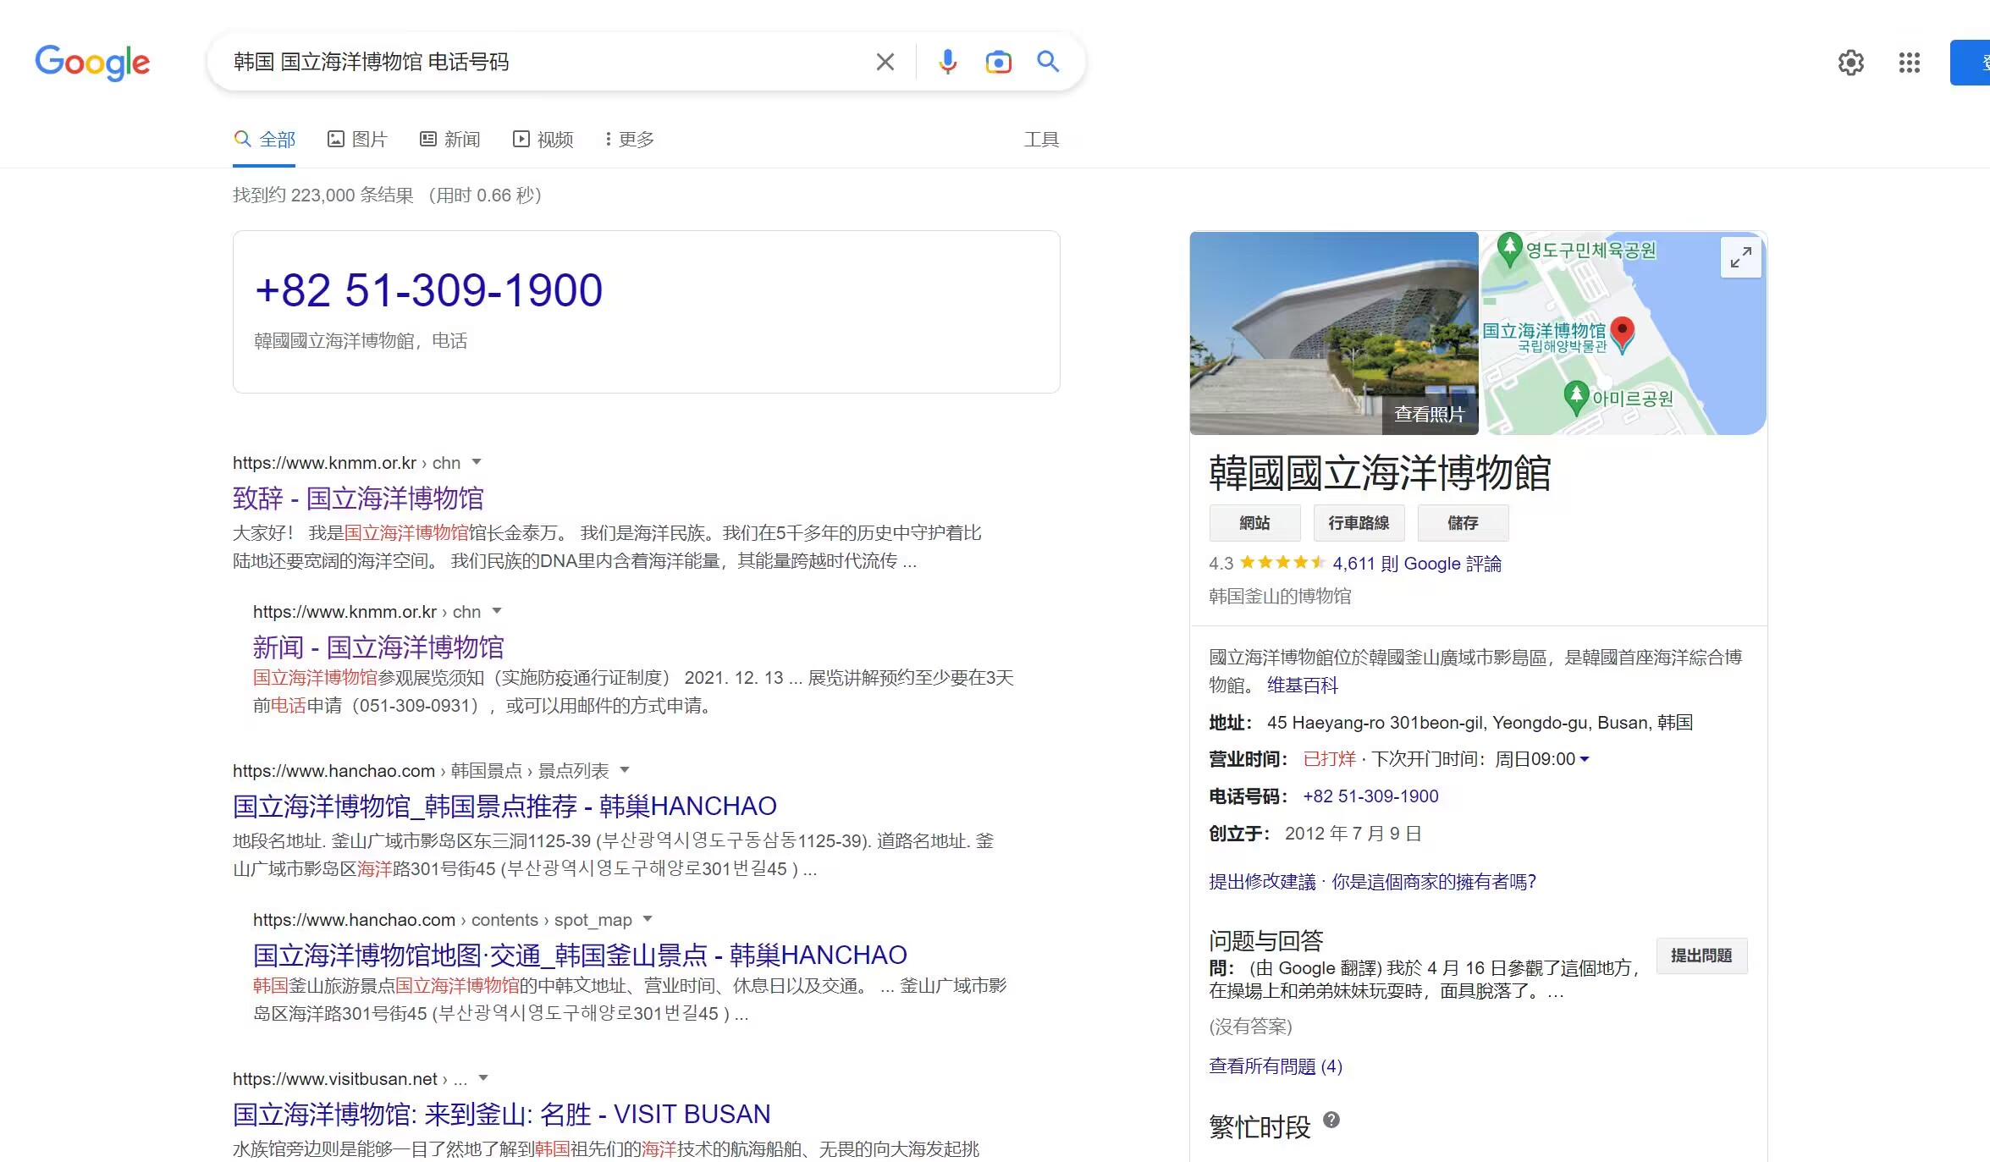Open the 维基百科 Wikipedia link

(x=1303, y=686)
